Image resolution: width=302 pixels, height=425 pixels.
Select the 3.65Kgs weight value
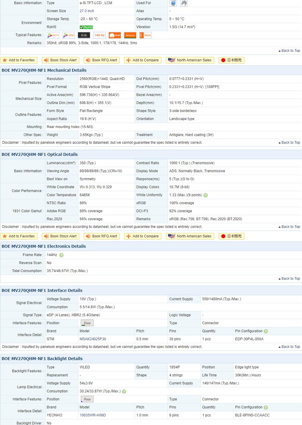point(91,135)
